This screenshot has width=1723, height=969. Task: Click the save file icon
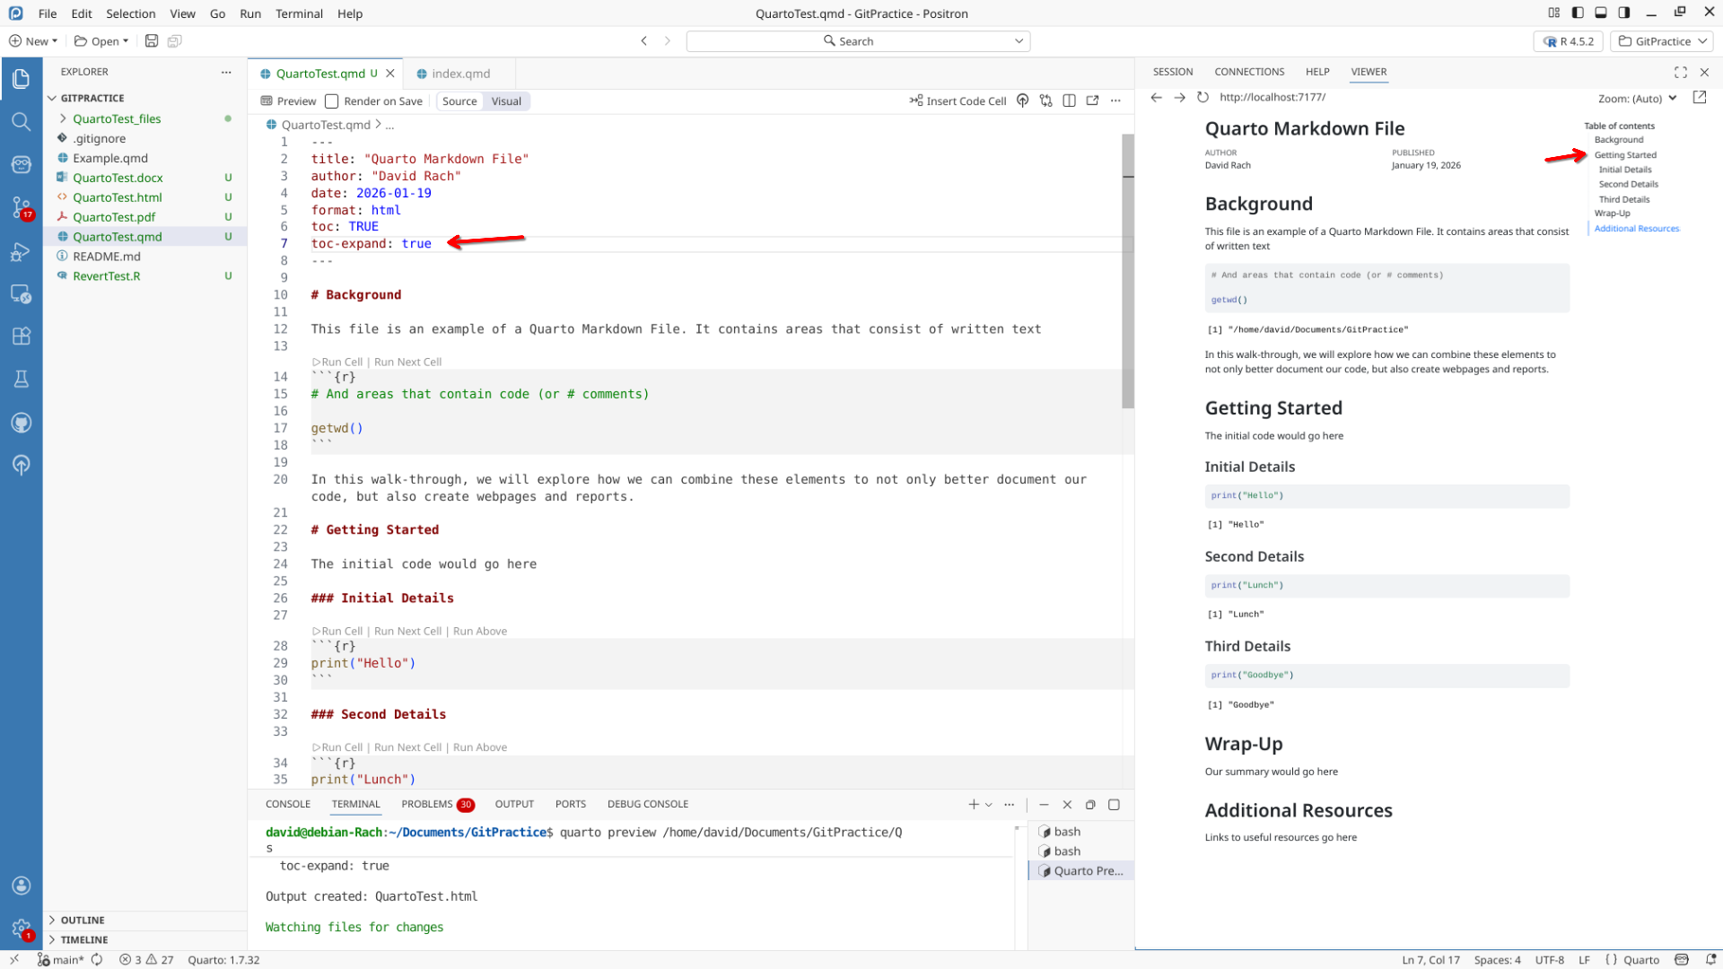click(152, 41)
